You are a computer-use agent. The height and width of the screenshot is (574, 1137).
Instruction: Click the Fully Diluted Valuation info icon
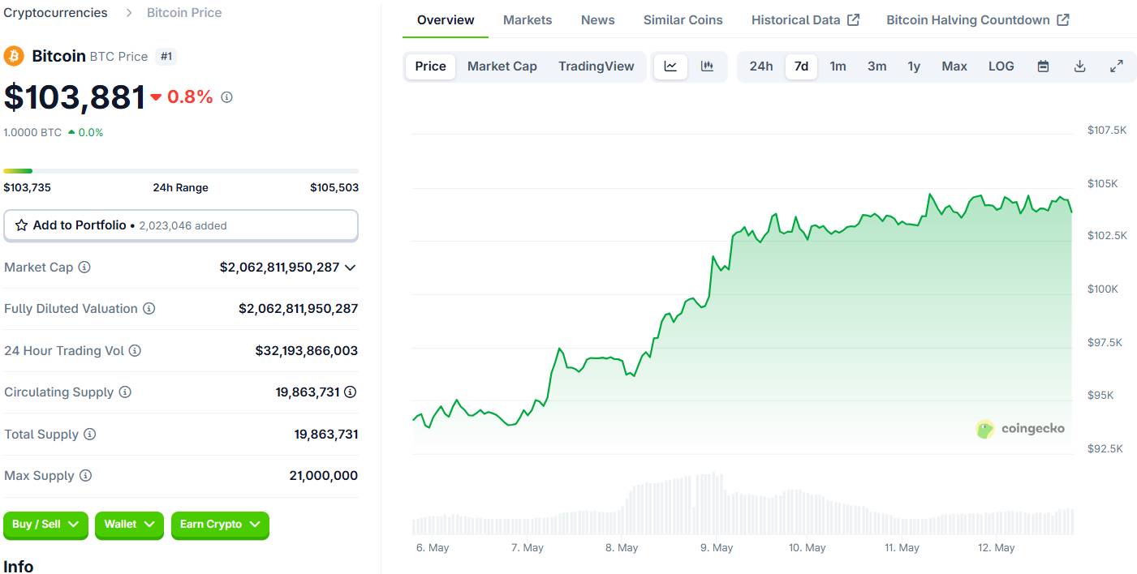[149, 309]
